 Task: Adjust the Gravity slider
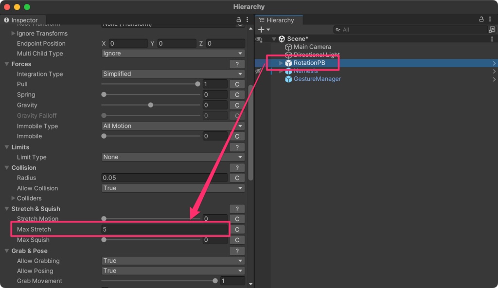[x=151, y=105]
